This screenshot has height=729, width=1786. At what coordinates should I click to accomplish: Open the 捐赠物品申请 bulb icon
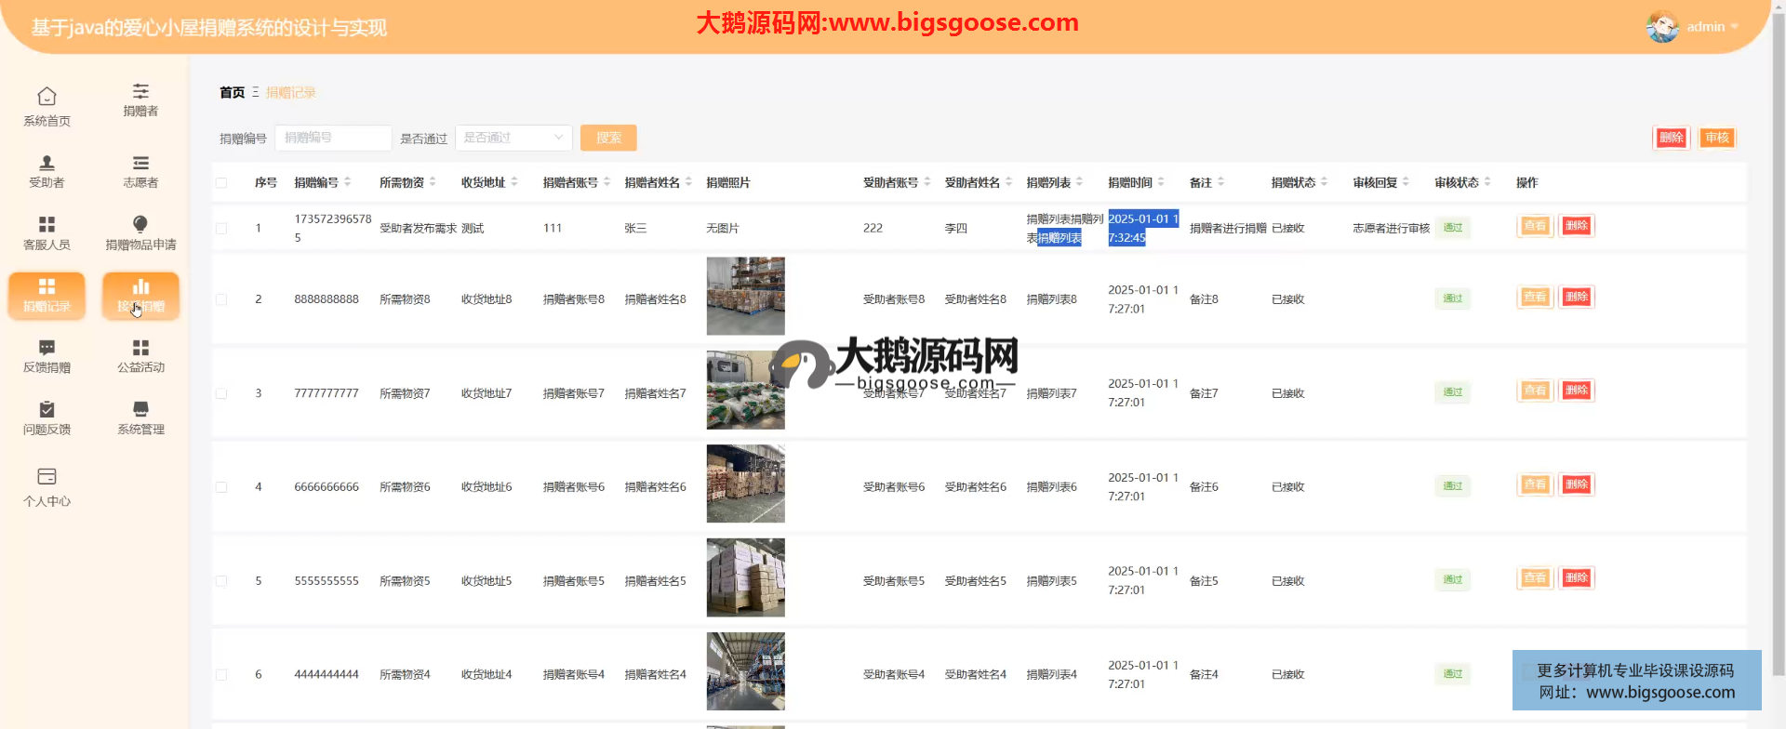[x=140, y=224]
